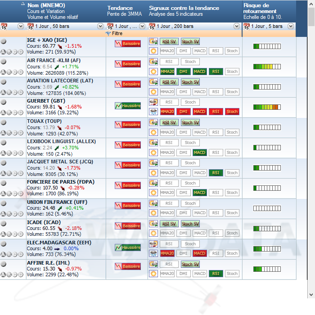Viewport: 315px width, 315px height.
Task: Click red MMA20 signal for GUERBET
Action: pos(167,112)
